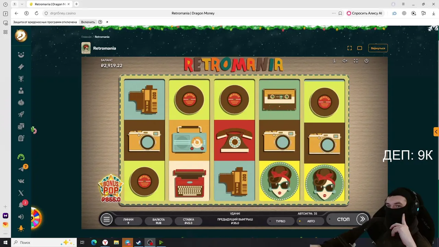The image size is (439, 247).
Task: Open the browser help question icon
Action: pos(100,22)
